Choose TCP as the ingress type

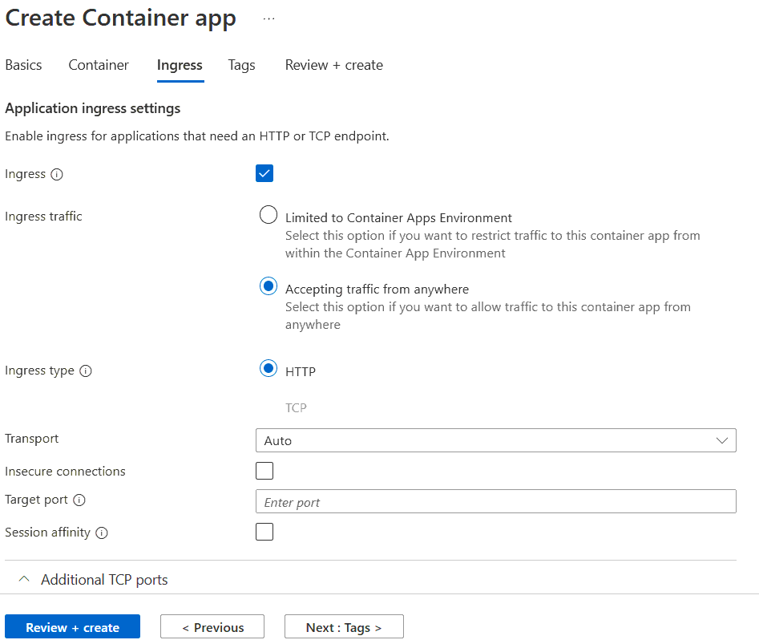[296, 408]
